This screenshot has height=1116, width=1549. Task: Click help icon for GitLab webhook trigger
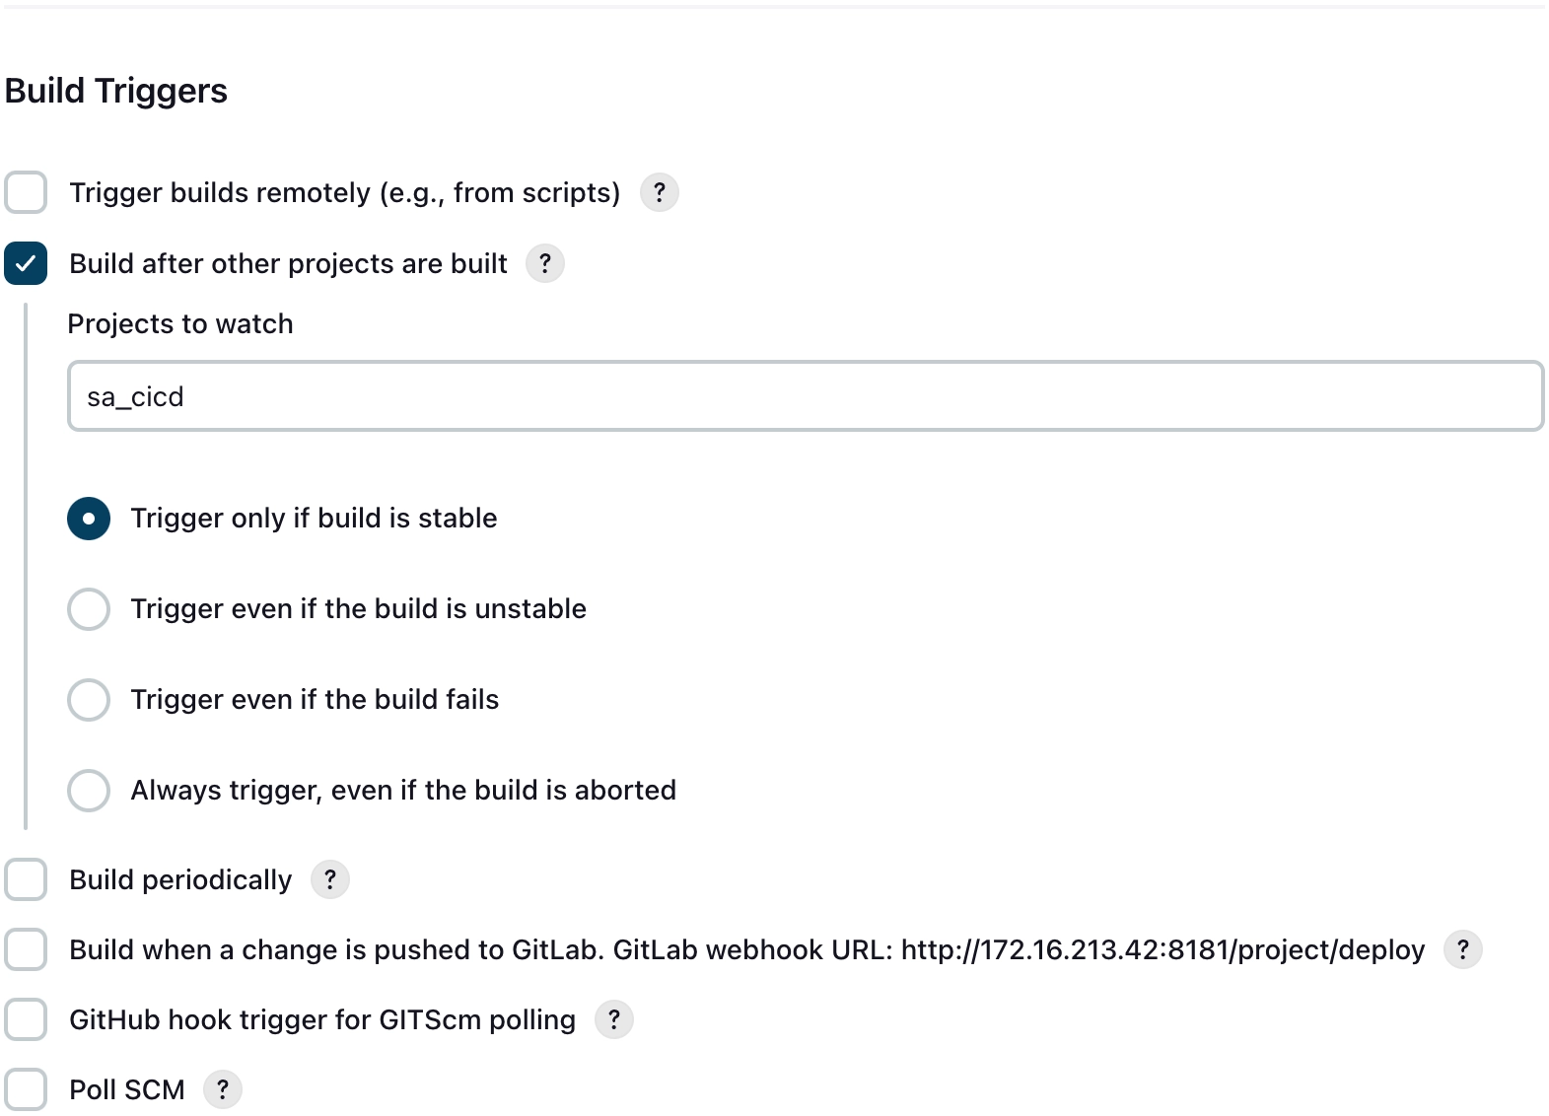tap(1462, 949)
